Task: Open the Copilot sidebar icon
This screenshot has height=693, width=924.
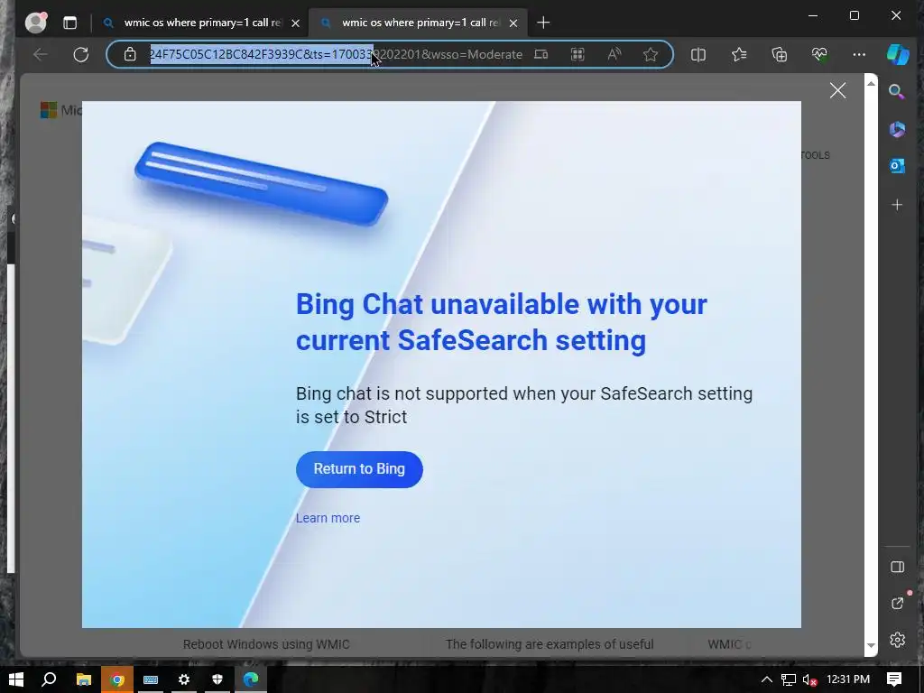Action: point(898,54)
